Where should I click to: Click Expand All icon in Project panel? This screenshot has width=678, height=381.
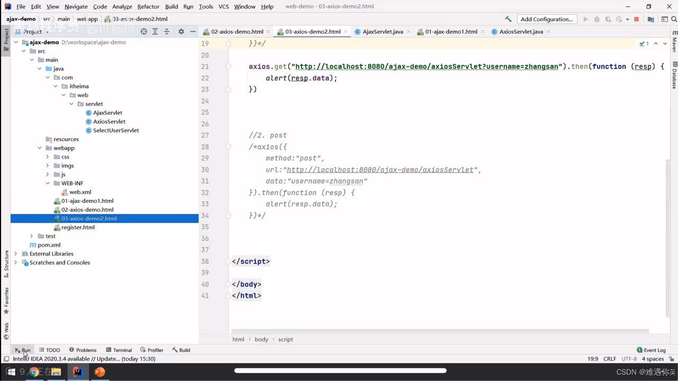155,32
